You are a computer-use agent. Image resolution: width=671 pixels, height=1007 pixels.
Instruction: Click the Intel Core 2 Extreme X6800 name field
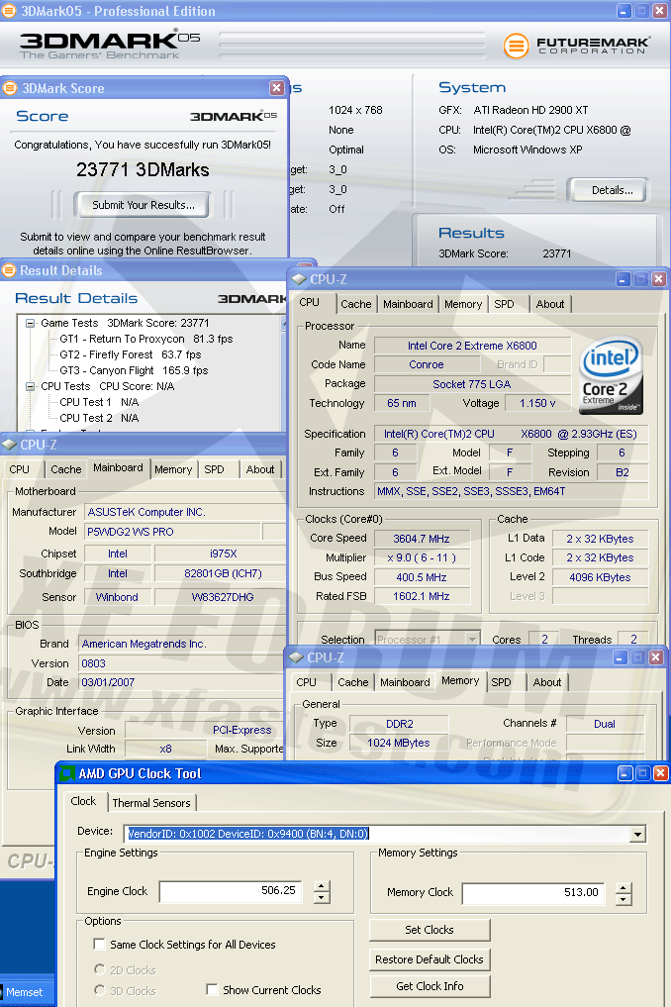472,346
